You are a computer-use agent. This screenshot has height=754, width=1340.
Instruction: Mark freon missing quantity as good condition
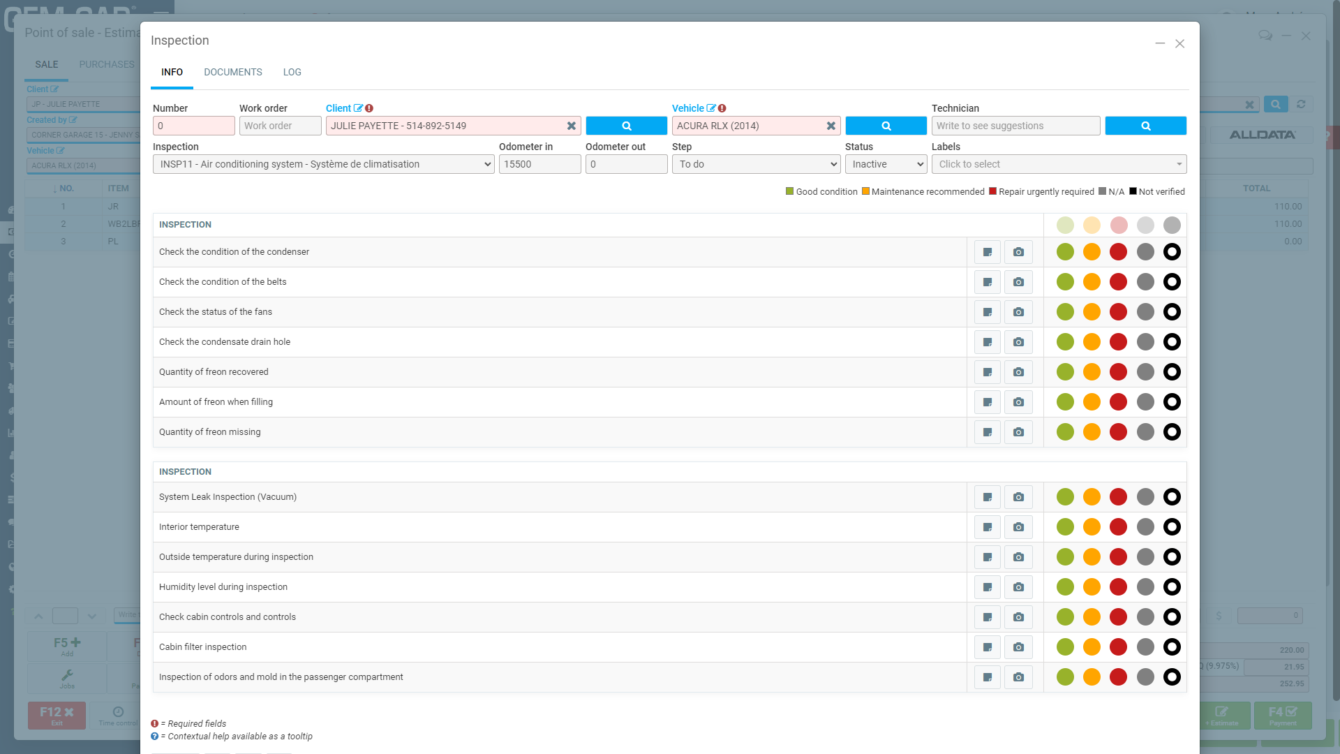point(1065,432)
